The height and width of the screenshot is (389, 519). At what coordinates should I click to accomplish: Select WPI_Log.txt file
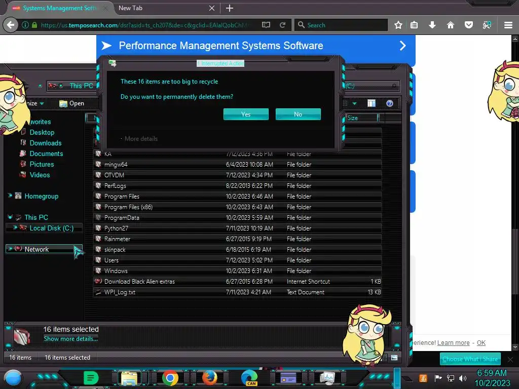237,292
